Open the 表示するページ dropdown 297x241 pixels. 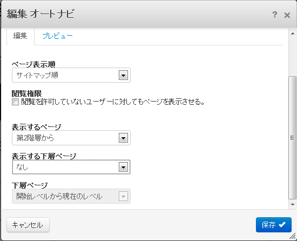click(71, 138)
